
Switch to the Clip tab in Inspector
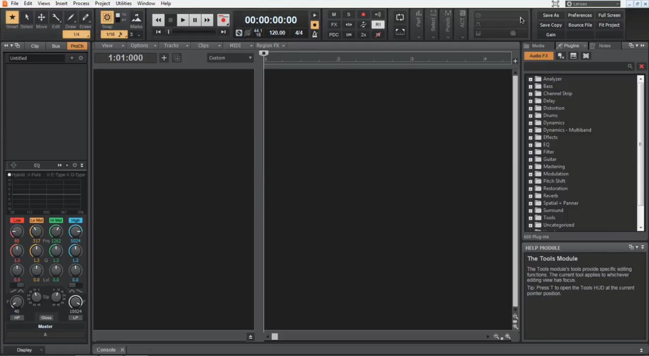point(35,46)
